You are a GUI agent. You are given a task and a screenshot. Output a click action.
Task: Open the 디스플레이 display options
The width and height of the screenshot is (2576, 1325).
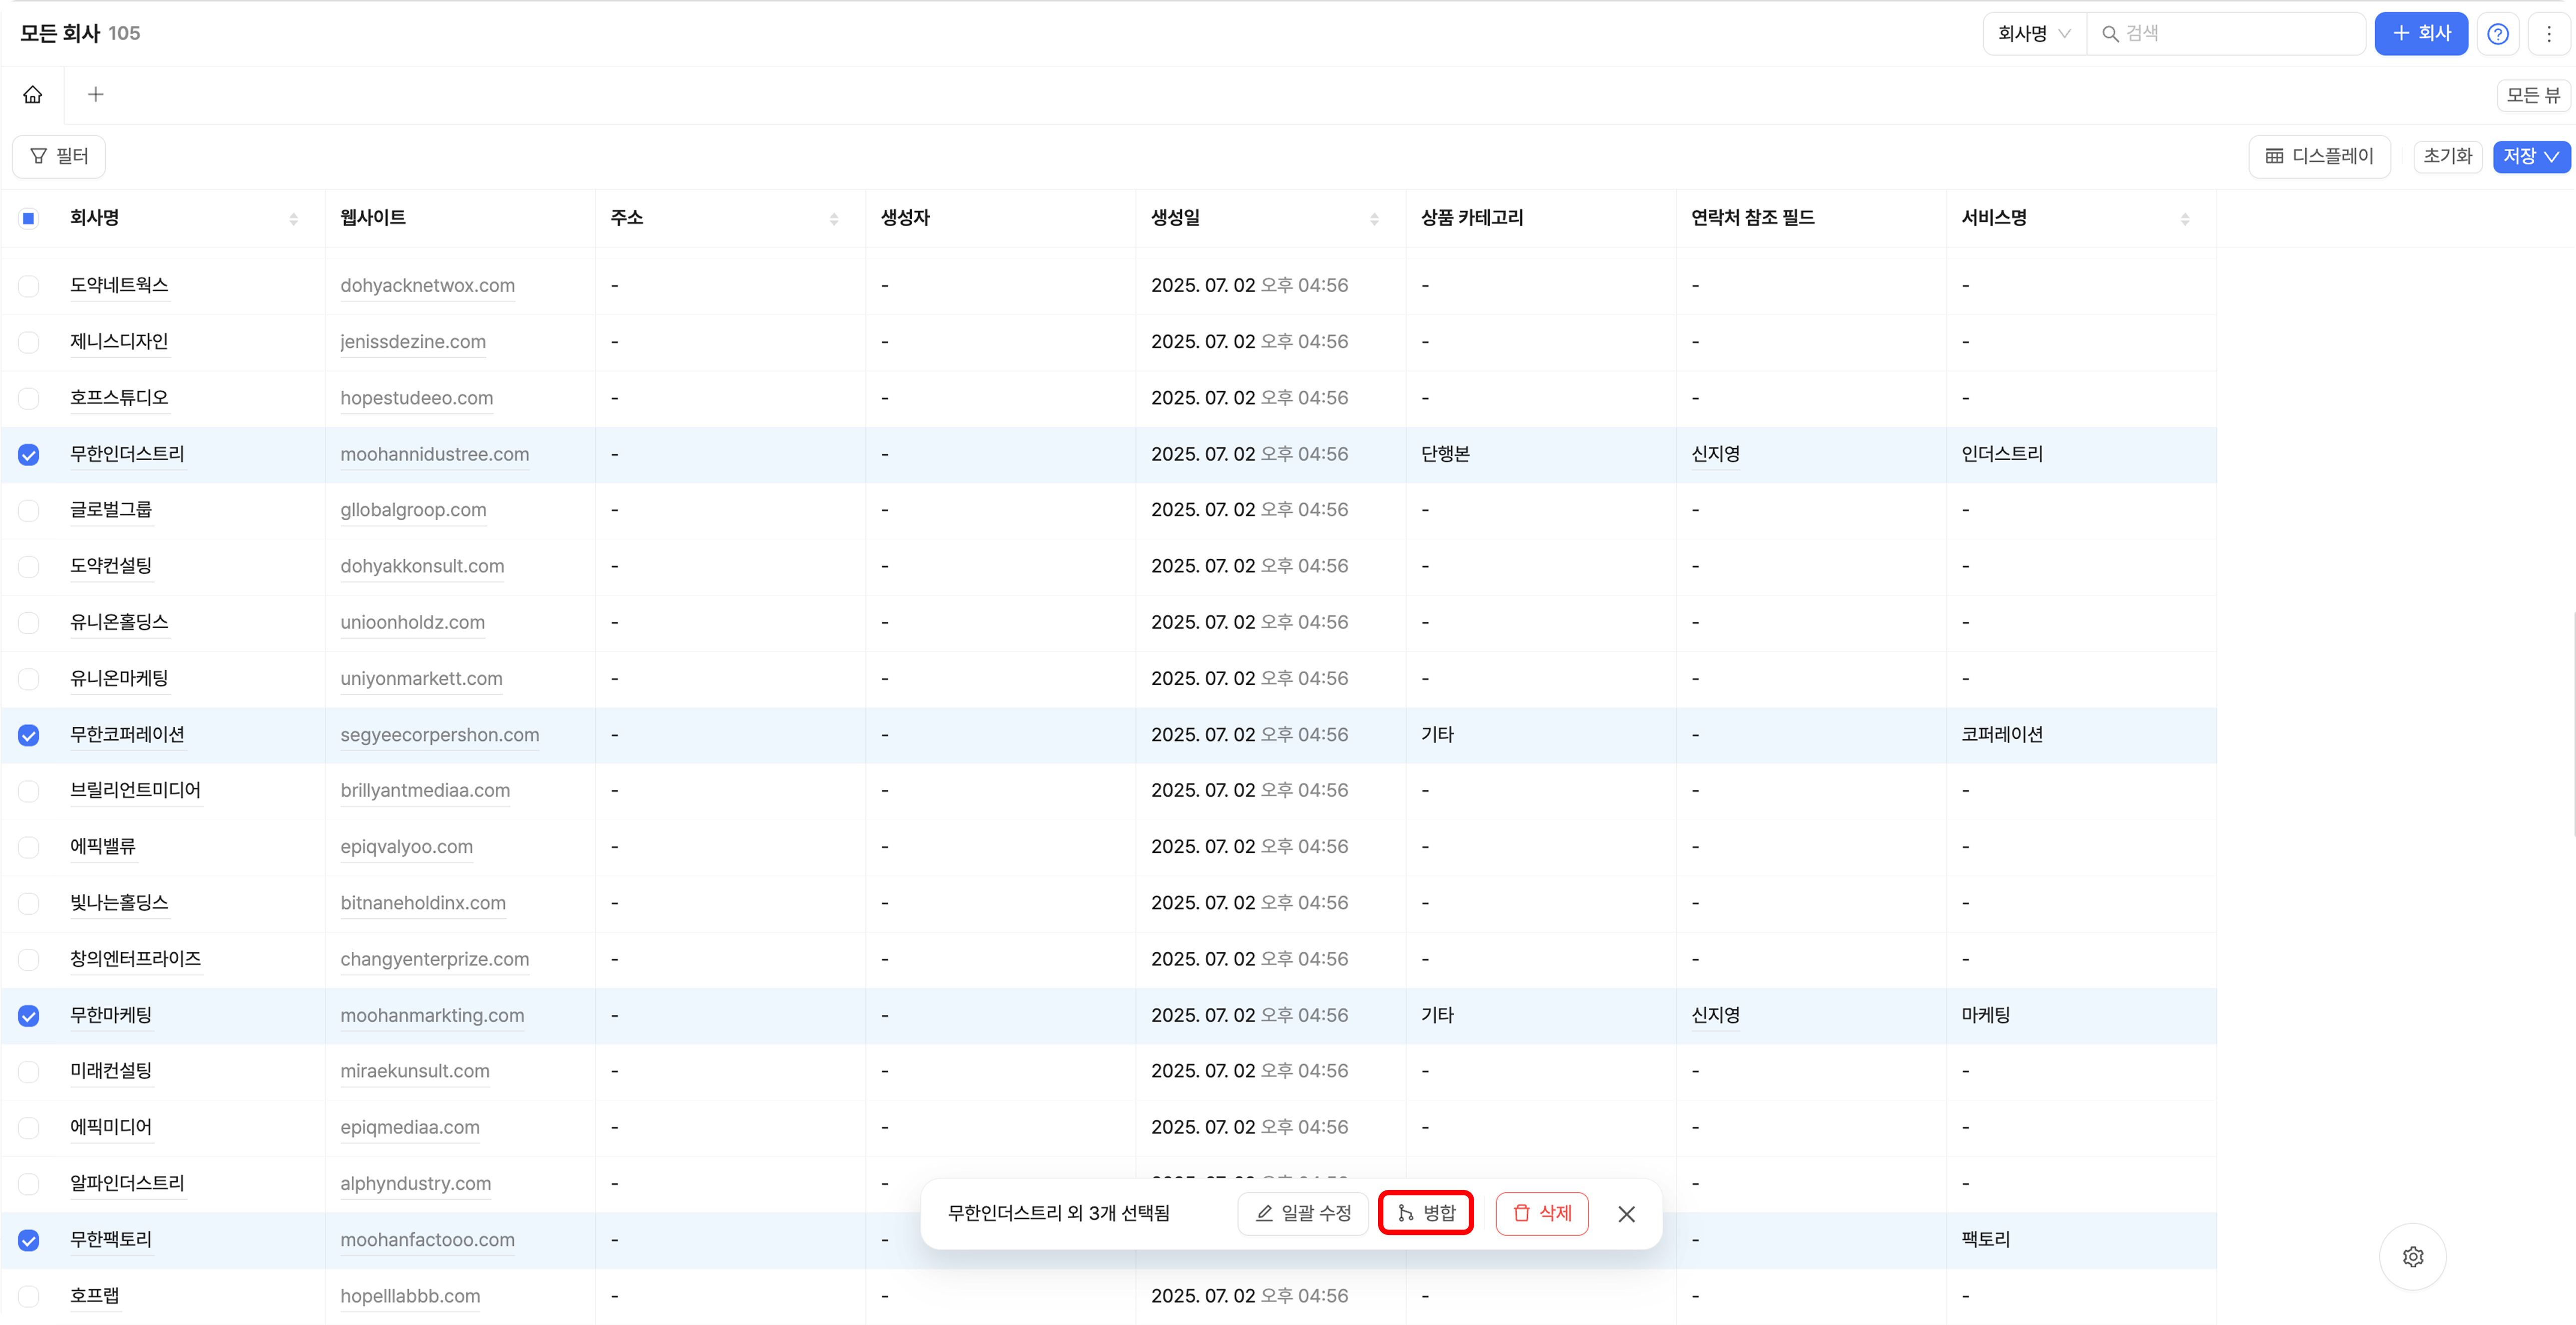click(x=2319, y=157)
